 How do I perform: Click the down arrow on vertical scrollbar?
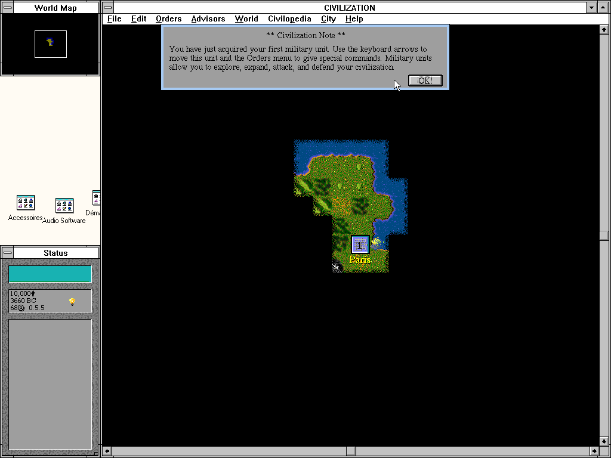click(x=604, y=442)
